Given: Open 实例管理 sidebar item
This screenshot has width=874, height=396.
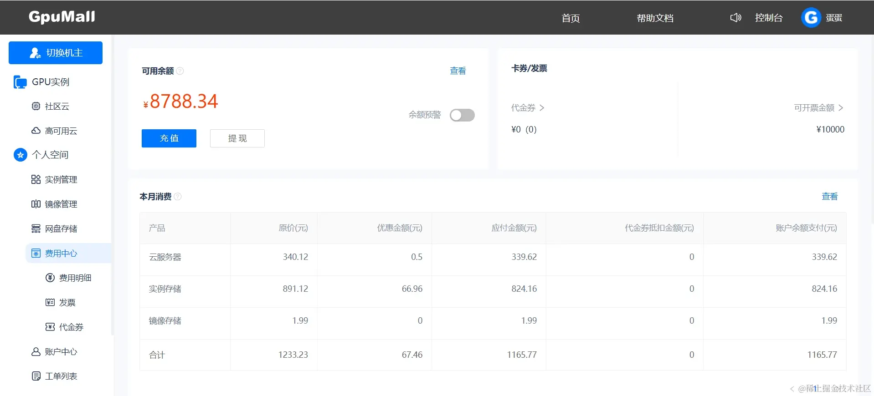Looking at the screenshot, I should pyautogui.click(x=61, y=179).
